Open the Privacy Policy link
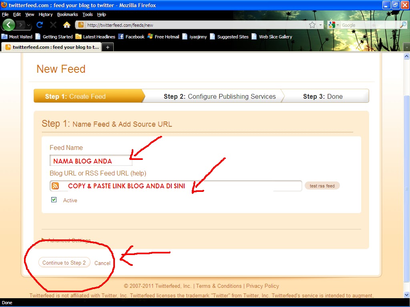The width and height of the screenshot is (410, 307). click(x=263, y=286)
